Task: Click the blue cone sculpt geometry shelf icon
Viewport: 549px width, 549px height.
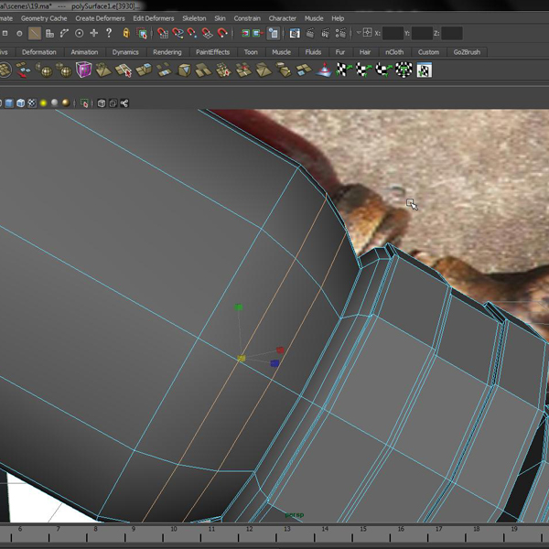Action: coord(324,70)
